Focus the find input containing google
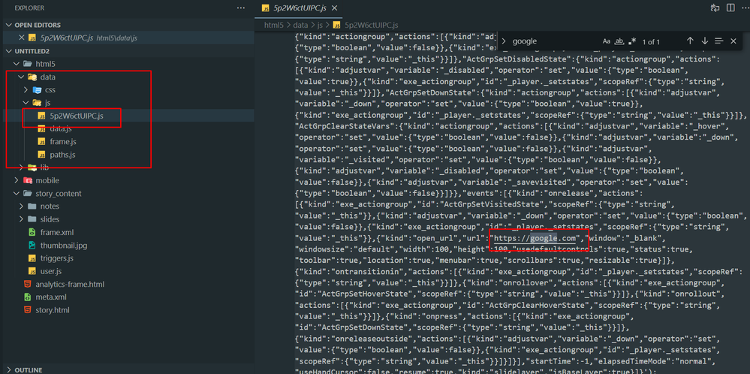 coord(555,41)
